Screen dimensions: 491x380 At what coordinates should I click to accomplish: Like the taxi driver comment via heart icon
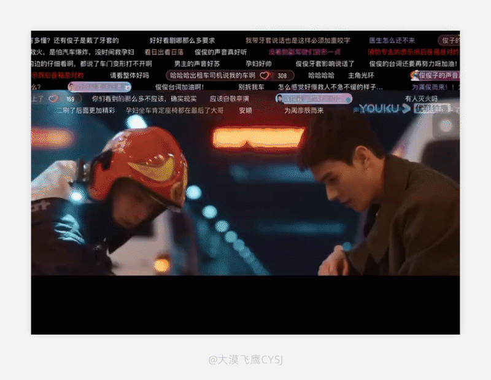pyautogui.click(x=265, y=76)
